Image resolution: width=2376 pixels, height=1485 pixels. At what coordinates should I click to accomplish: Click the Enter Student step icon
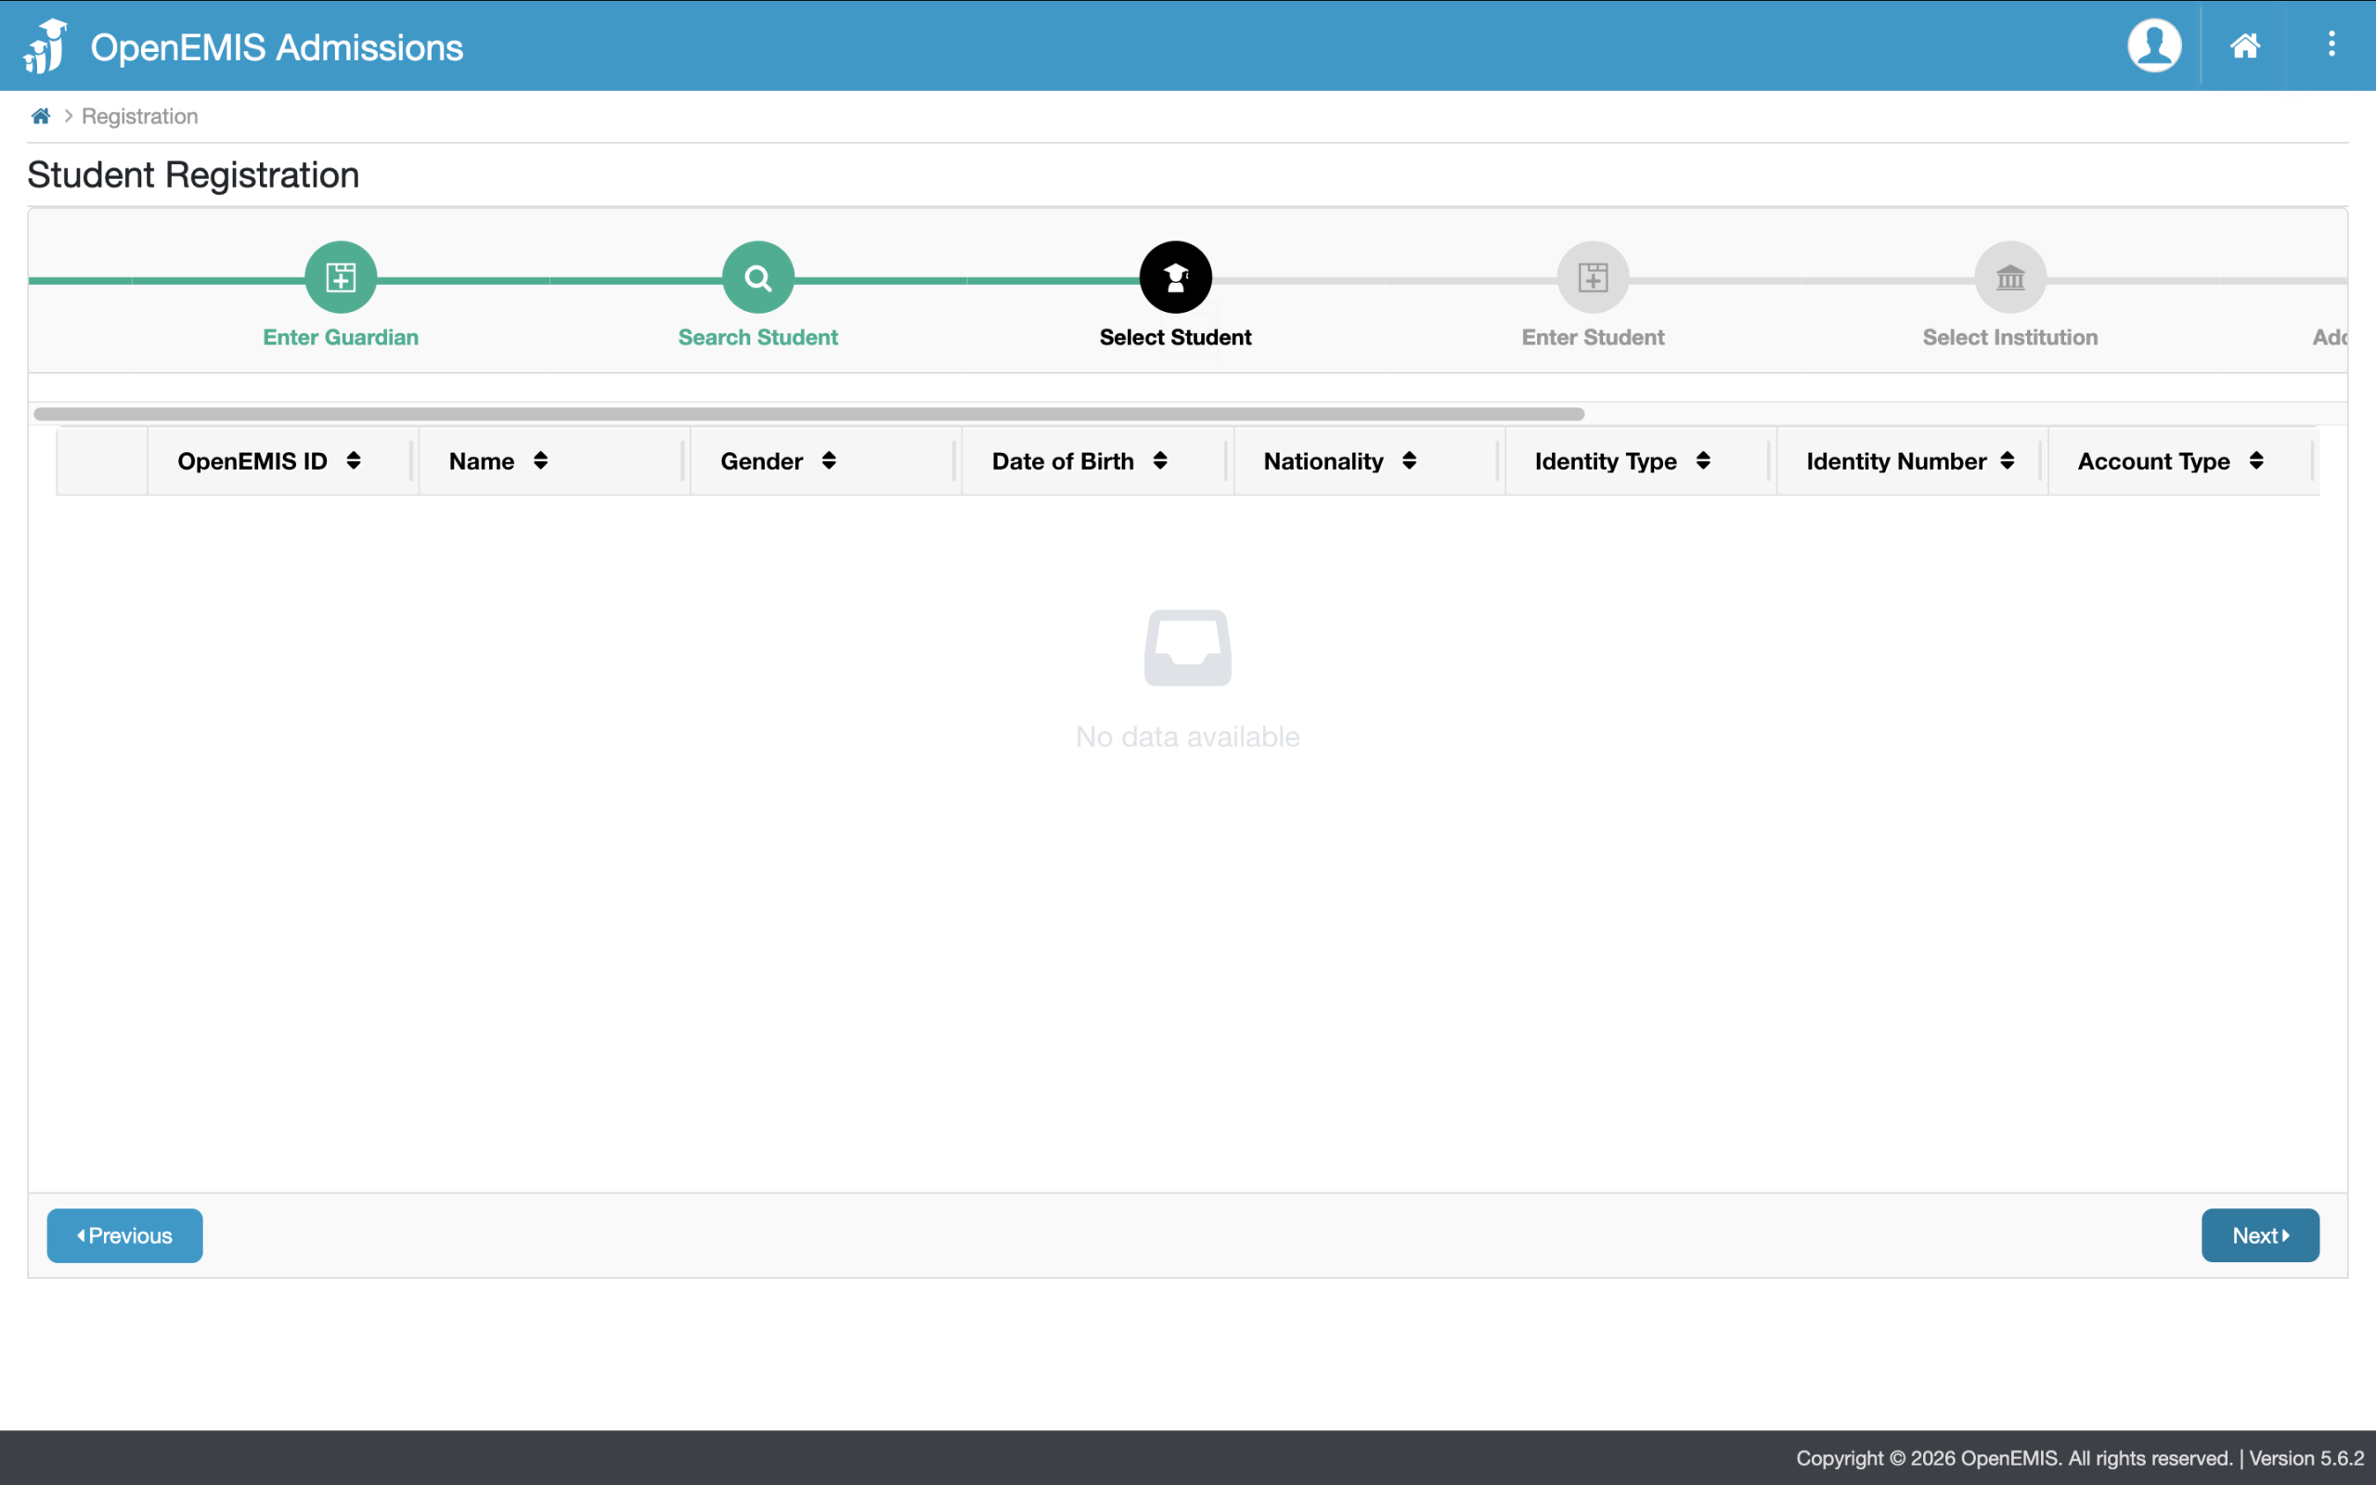pos(1593,277)
